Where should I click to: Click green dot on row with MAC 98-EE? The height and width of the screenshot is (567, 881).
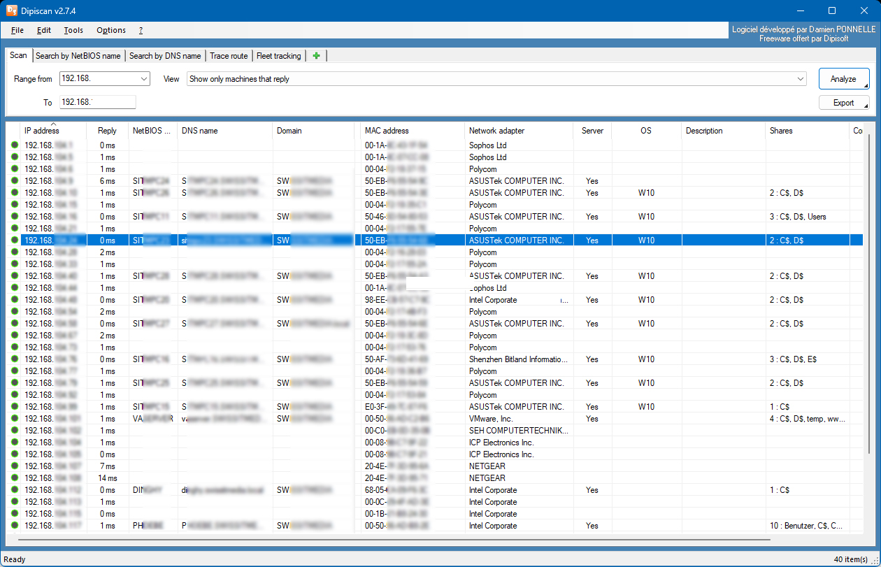[x=15, y=300]
